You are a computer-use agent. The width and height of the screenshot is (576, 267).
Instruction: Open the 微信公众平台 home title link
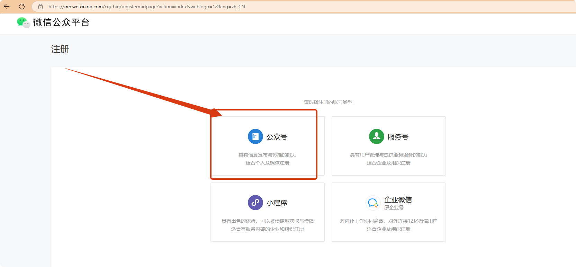pos(61,23)
